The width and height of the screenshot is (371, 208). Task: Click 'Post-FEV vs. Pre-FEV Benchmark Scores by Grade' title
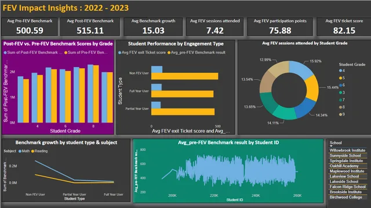tap(58, 44)
